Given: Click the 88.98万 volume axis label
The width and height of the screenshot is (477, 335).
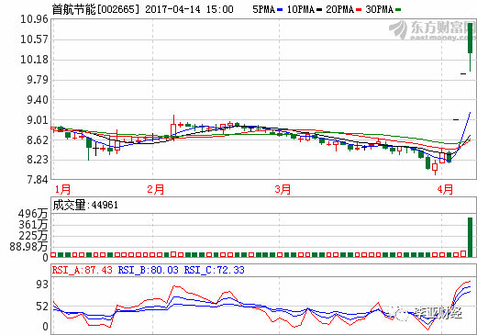Looking at the screenshot, I should (x=28, y=247).
